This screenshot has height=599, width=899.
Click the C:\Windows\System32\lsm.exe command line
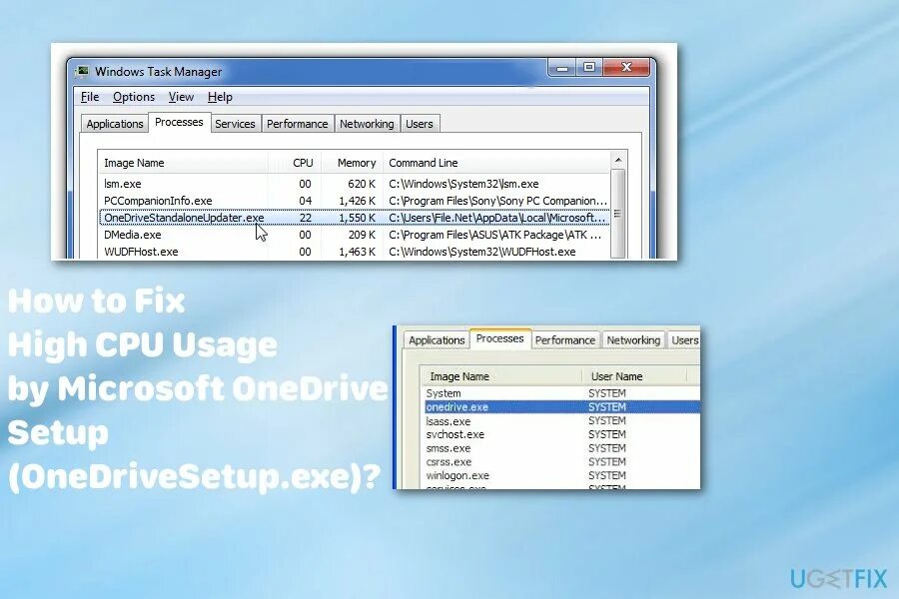point(463,184)
